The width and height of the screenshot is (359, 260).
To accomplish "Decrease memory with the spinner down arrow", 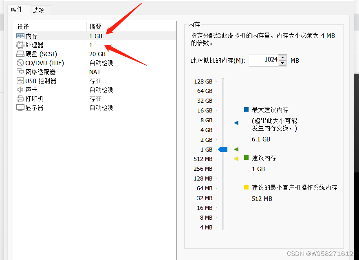I will pyautogui.click(x=283, y=63).
